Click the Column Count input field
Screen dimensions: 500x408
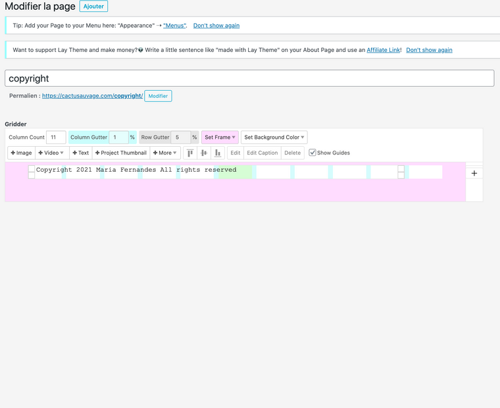click(56, 138)
